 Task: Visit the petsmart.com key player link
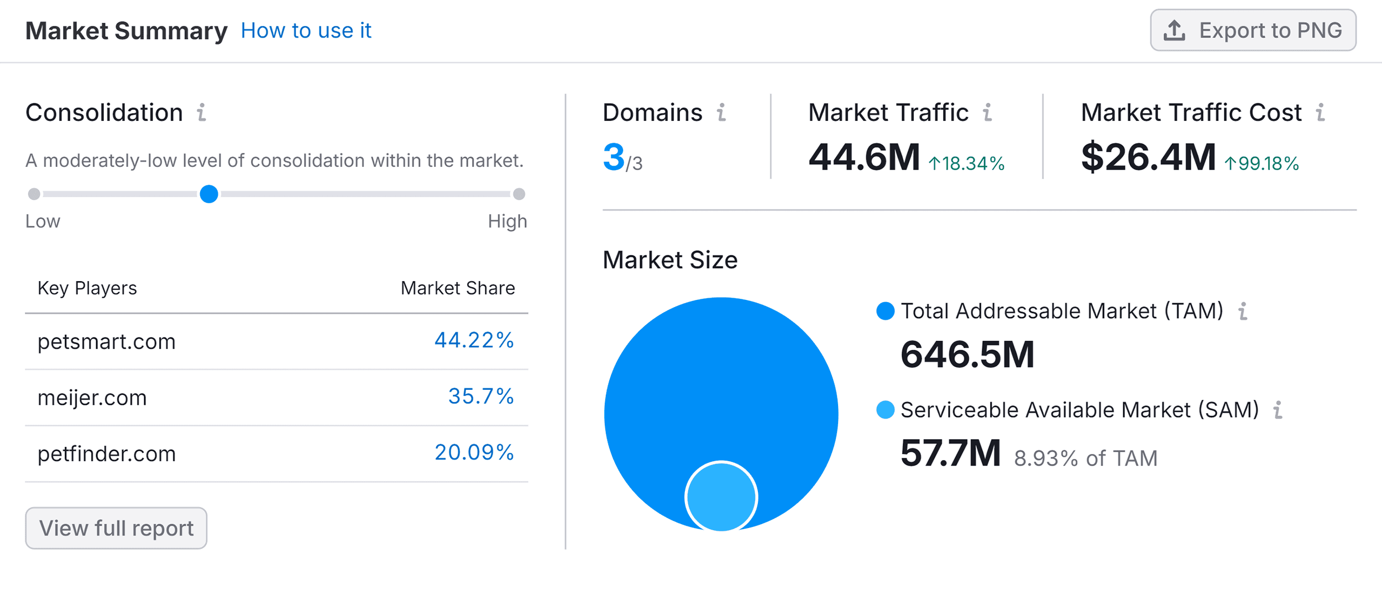[106, 341]
